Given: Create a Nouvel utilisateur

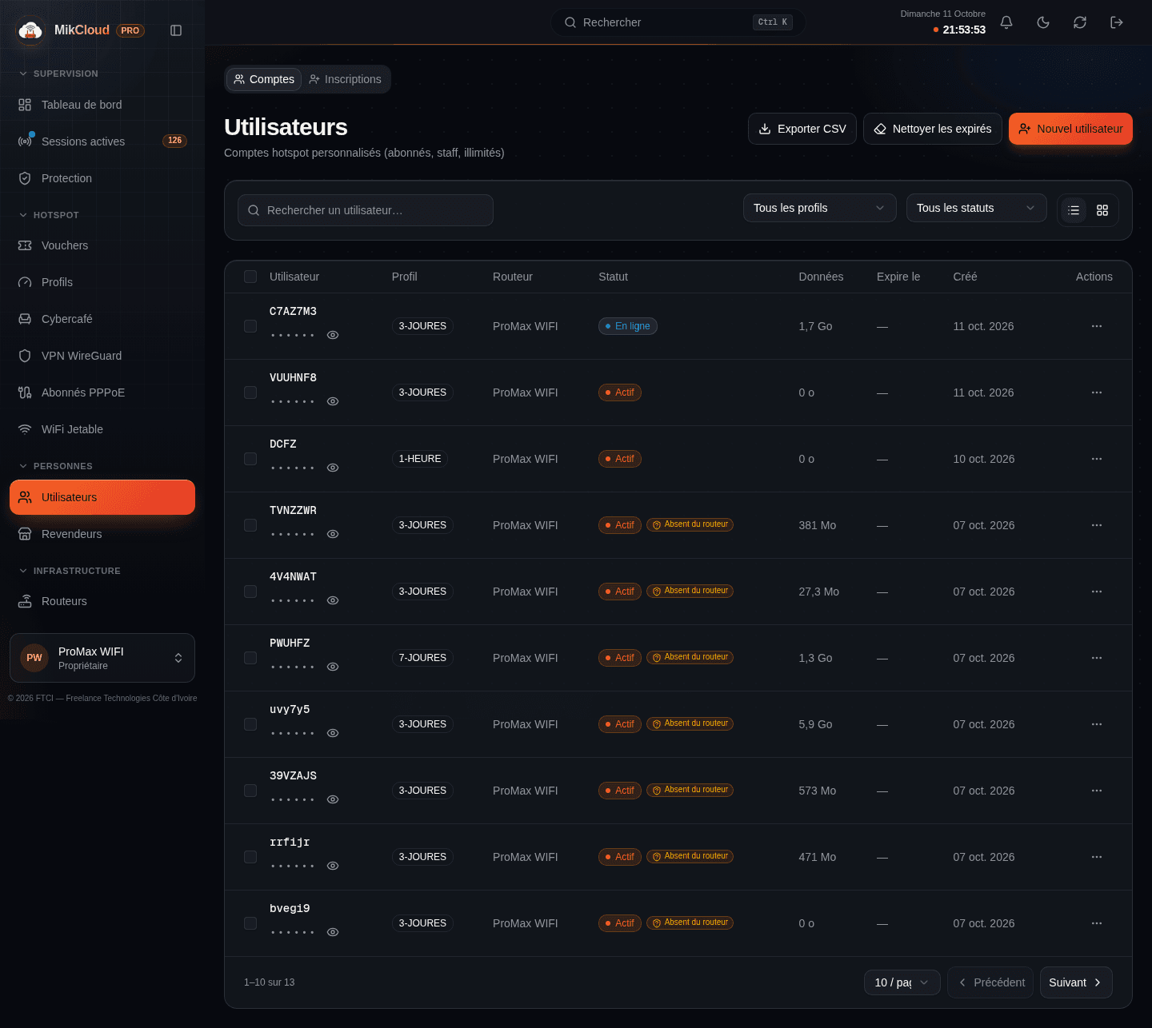Looking at the screenshot, I should 1070,129.
